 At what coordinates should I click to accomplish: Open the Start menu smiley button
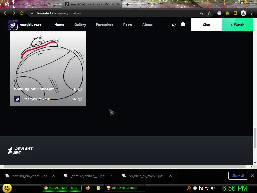pyautogui.click(x=7, y=188)
